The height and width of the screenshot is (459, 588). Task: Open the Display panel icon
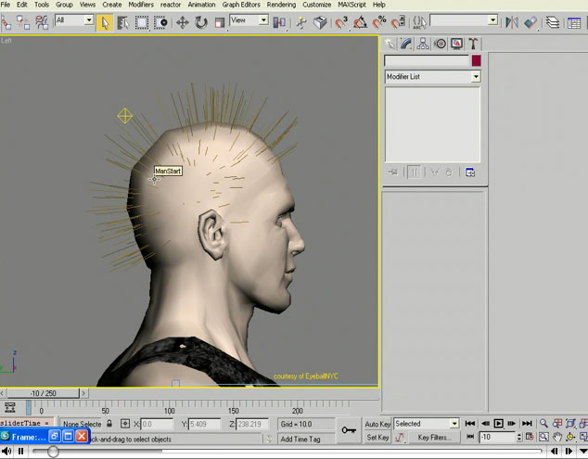coord(456,44)
